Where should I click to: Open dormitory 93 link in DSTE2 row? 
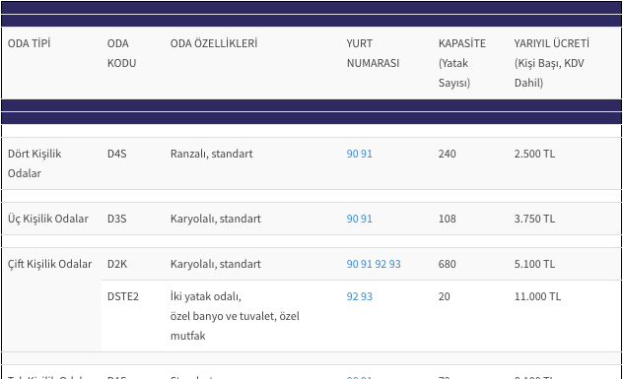click(x=367, y=296)
